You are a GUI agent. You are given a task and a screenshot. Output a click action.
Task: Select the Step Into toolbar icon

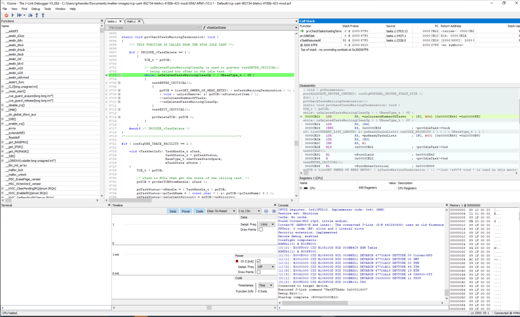[x=37, y=15]
